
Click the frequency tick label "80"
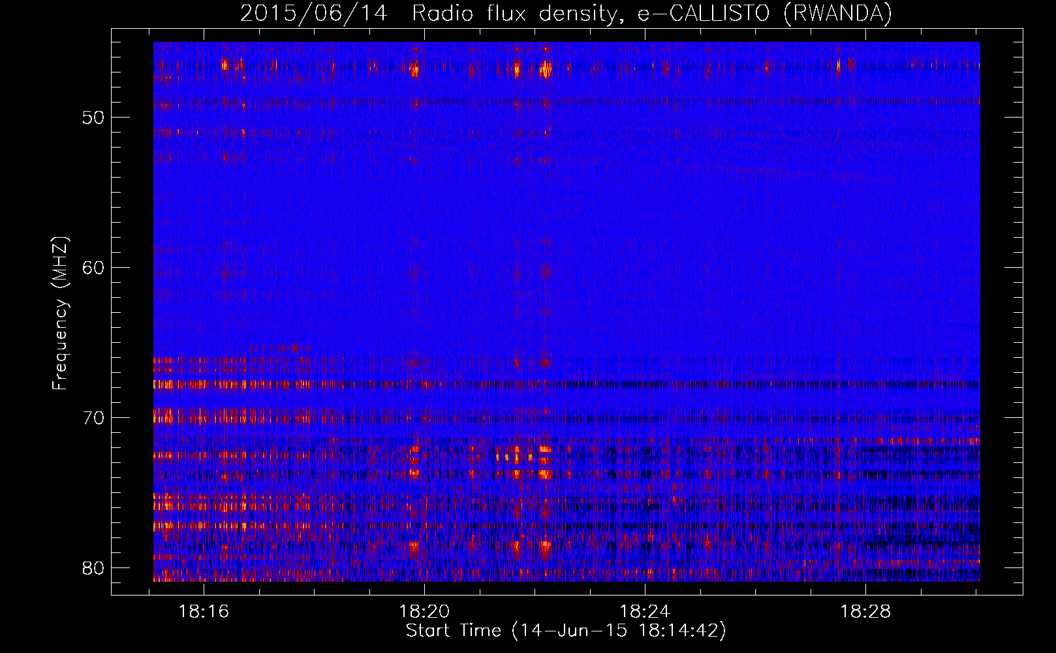coord(93,568)
